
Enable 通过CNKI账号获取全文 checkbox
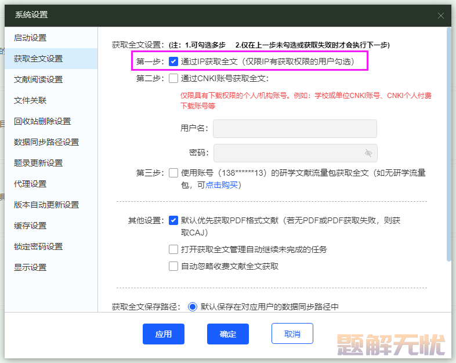pyautogui.click(x=173, y=78)
